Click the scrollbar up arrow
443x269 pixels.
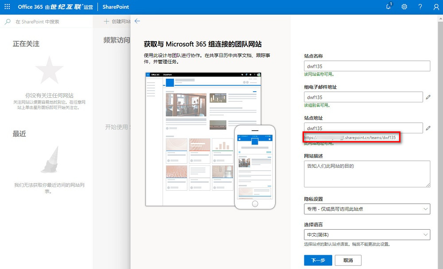pyautogui.click(x=440, y=19)
